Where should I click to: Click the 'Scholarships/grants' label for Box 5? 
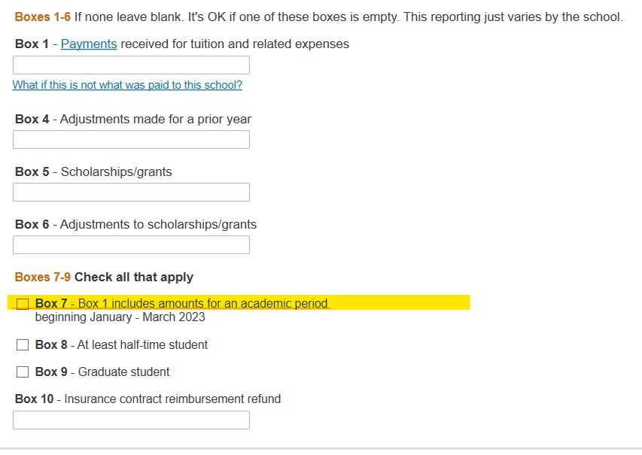click(x=117, y=172)
